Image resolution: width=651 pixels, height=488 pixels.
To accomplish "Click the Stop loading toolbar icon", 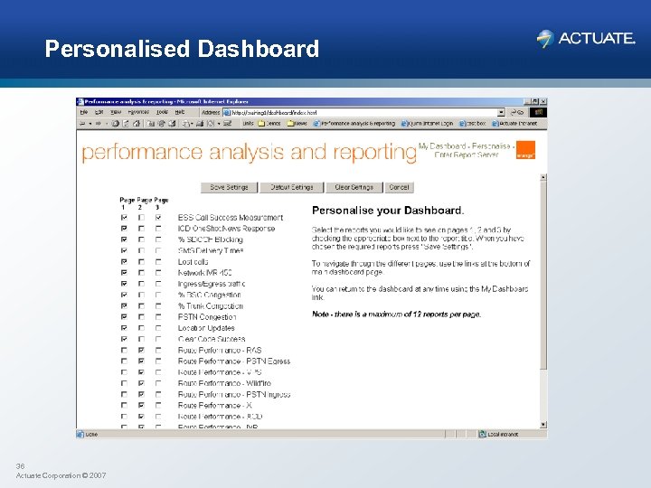I will coord(116,123).
